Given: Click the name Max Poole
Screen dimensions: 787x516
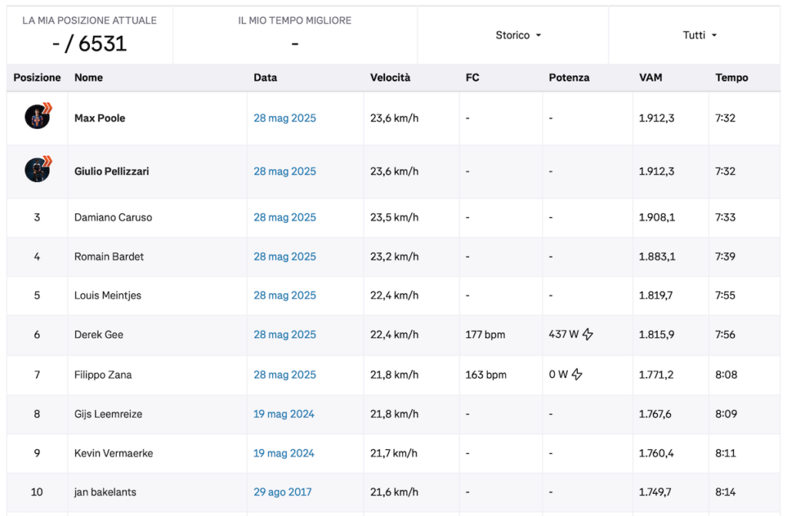Looking at the screenshot, I should pyautogui.click(x=100, y=118).
